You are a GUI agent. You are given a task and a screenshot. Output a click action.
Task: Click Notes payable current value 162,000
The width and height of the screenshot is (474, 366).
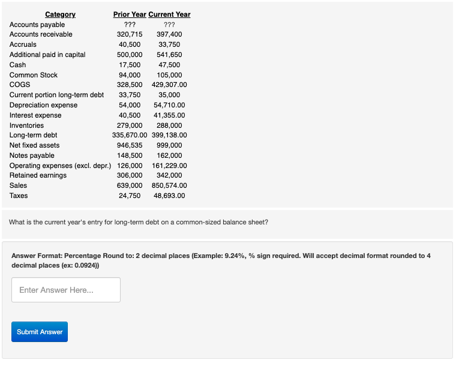point(169,155)
